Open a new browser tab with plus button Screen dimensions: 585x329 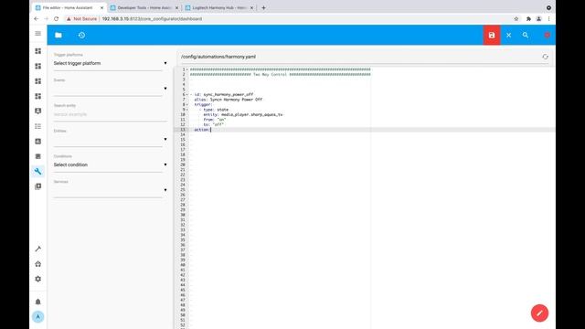[263, 8]
